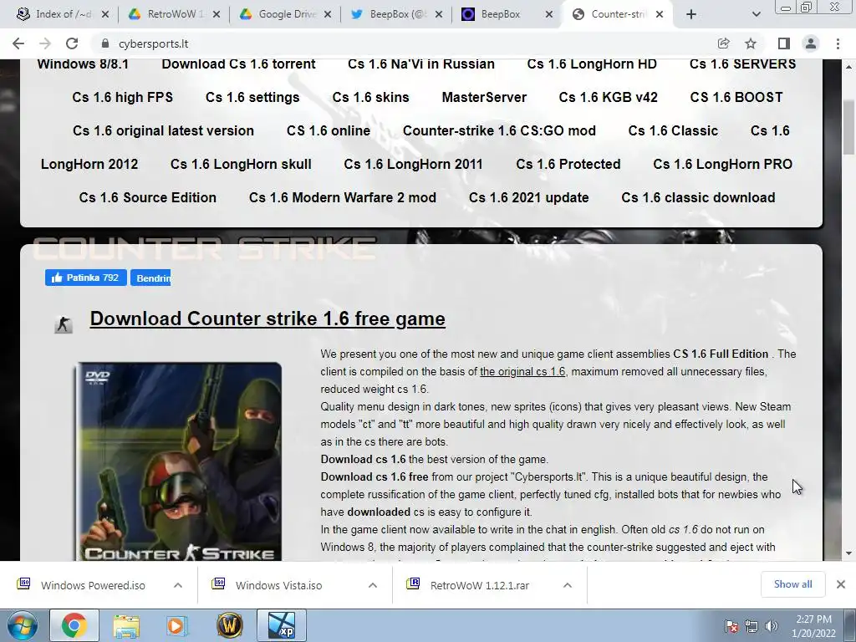Open the Chrome profile avatar
The width and height of the screenshot is (856, 642).
pos(811,43)
